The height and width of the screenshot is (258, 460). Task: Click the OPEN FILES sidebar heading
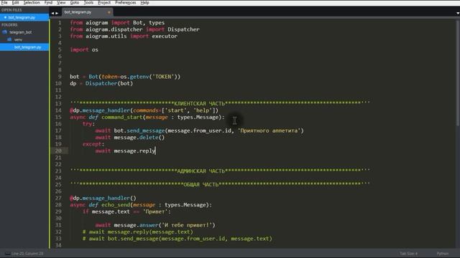pyautogui.click(x=11, y=10)
